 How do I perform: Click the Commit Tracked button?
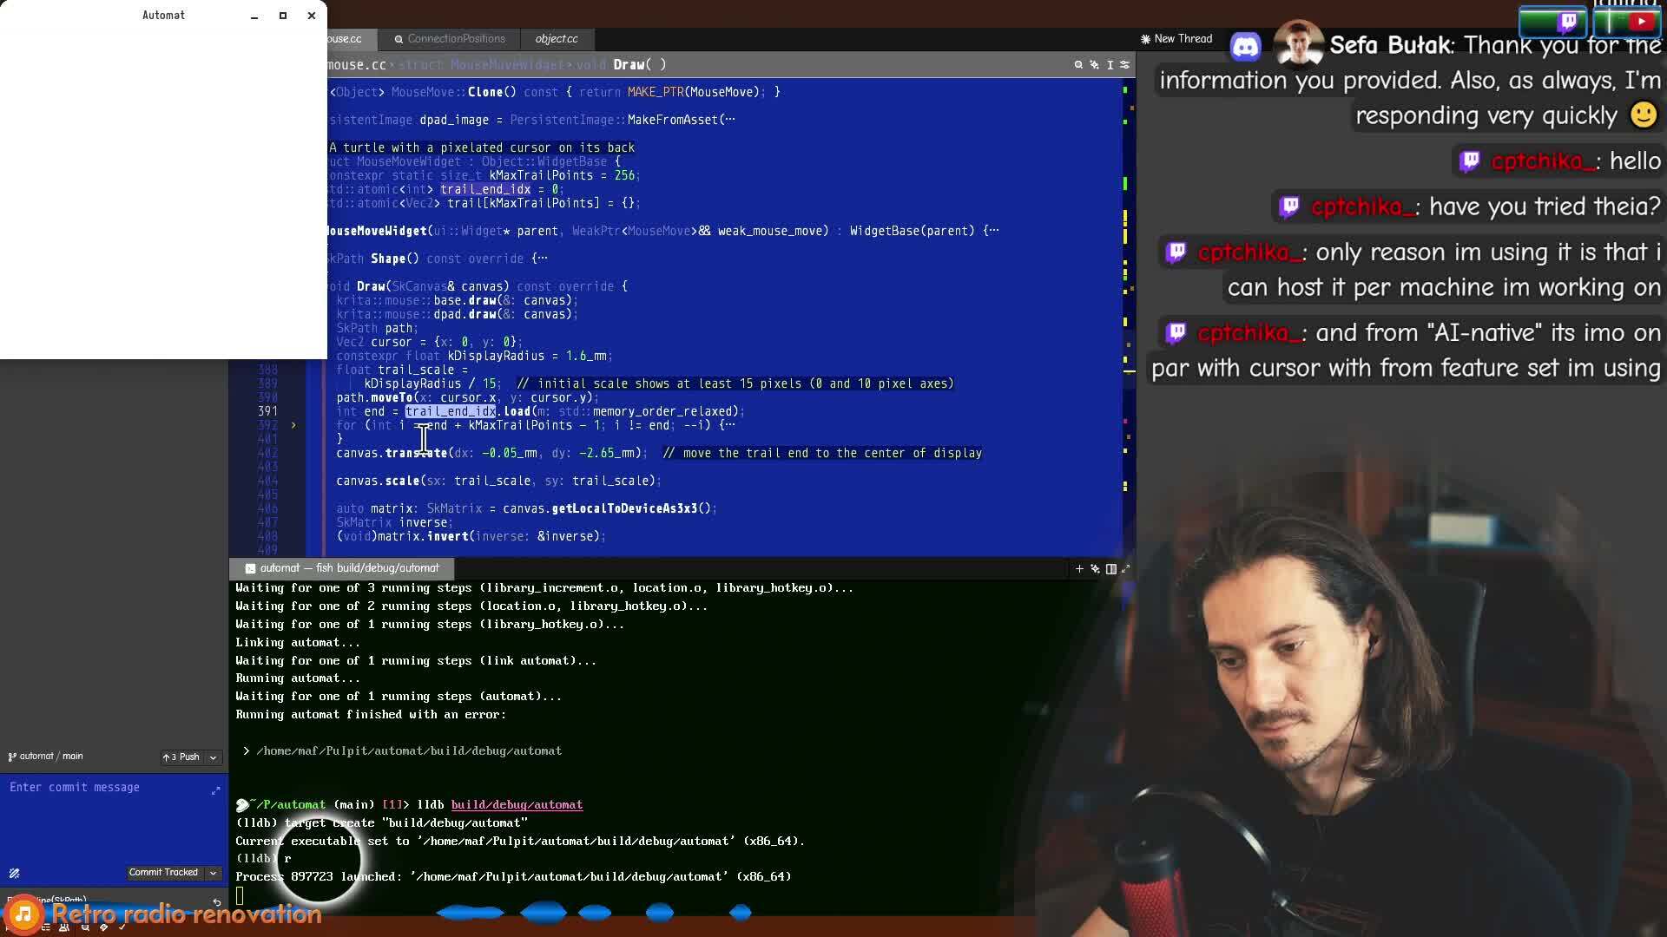(163, 873)
